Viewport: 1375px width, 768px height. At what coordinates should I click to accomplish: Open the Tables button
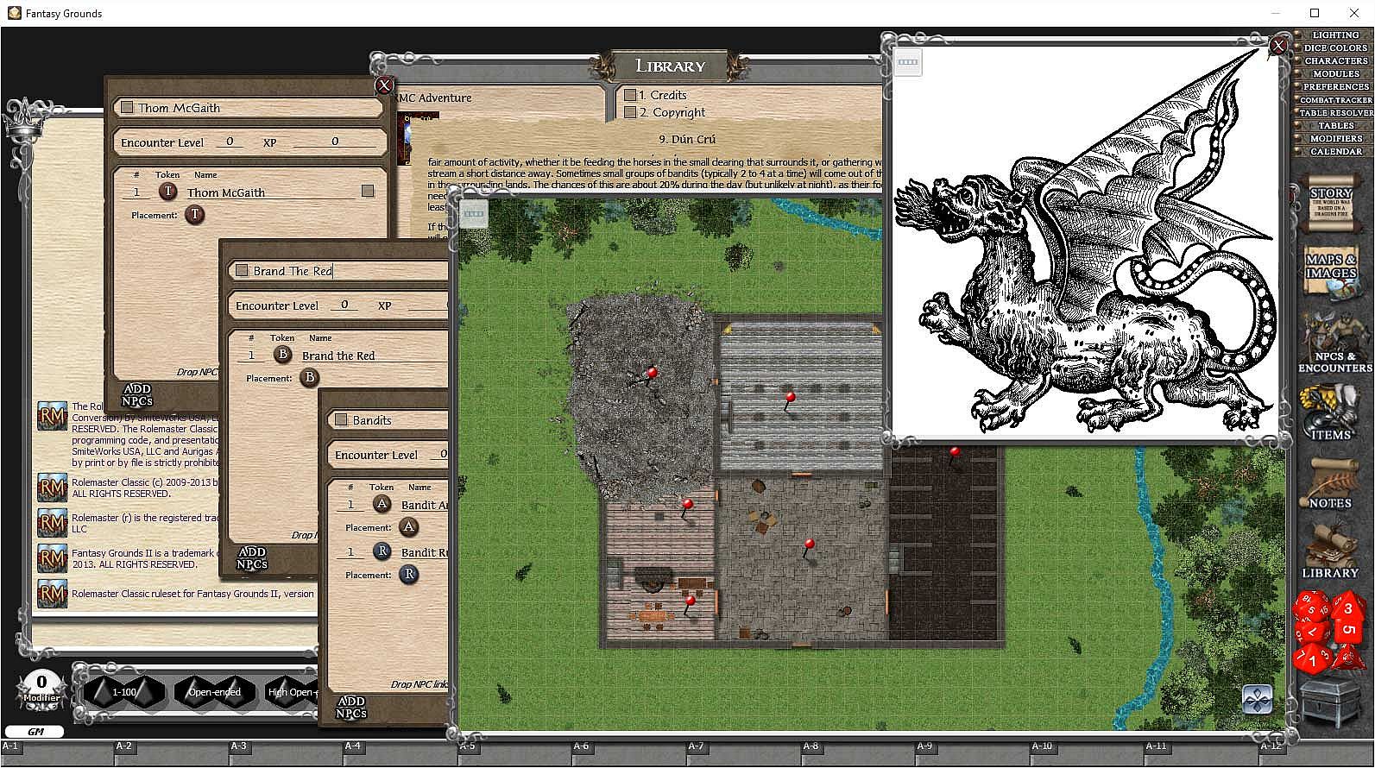pyautogui.click(x=1334, y=126)
